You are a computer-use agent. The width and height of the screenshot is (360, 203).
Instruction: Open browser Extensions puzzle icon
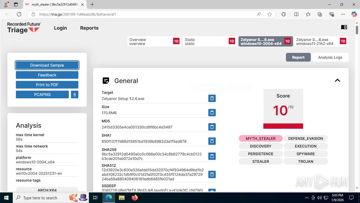click(283, 14)
